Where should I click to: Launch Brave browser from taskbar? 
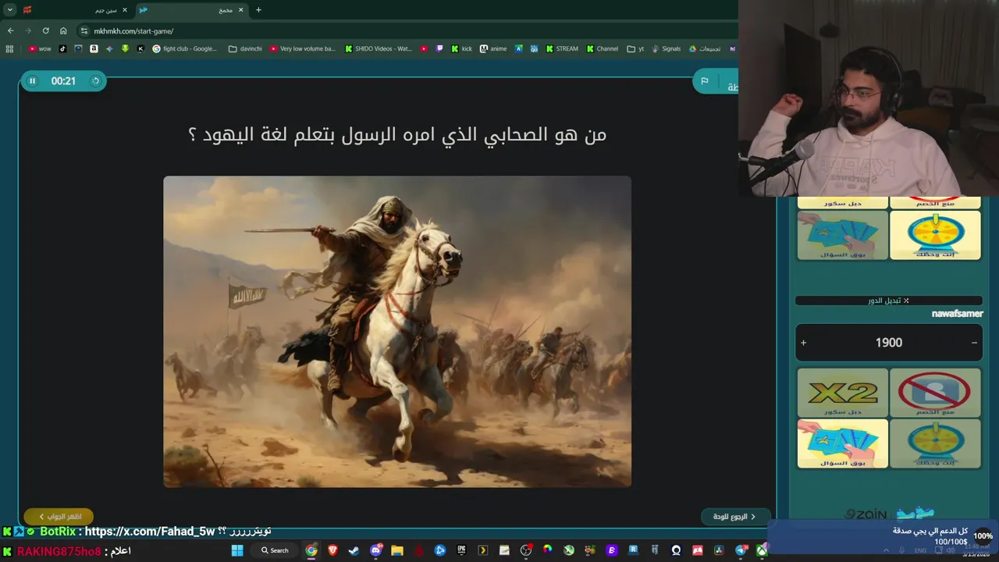click(x=333, y=550)
